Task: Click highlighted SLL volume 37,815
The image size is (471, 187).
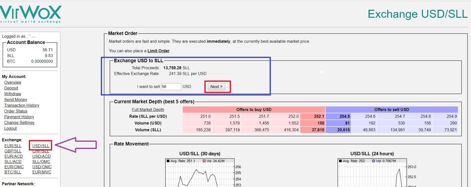Action: click(x=313, y=130)
